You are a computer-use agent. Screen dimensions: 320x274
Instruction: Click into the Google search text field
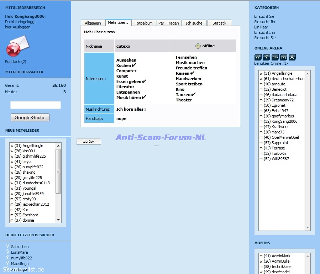36,105
